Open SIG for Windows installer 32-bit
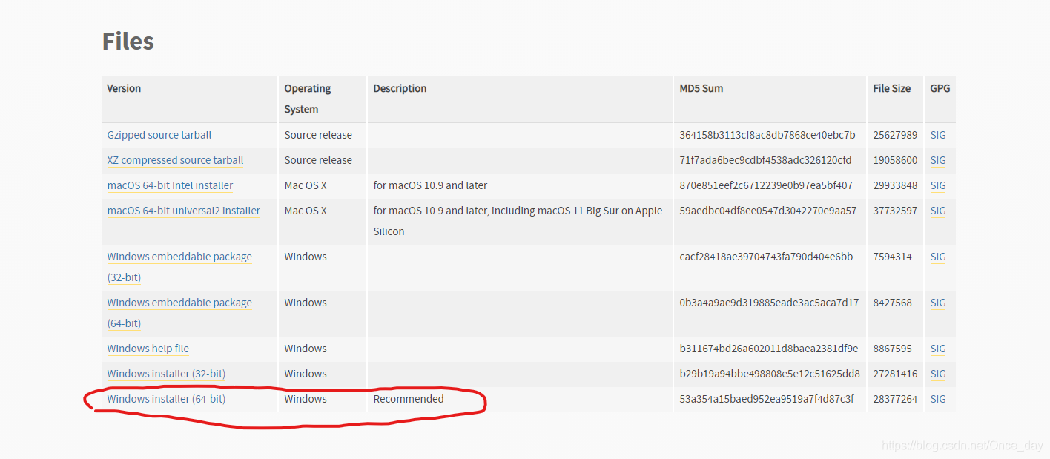1050x459 pixels. [938, 374]
